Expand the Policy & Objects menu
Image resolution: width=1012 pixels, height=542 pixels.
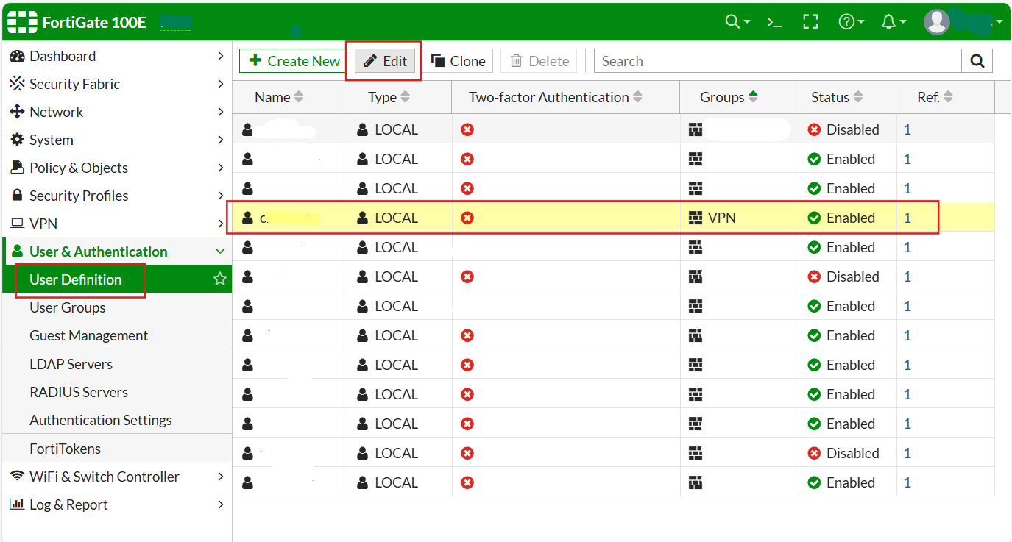pyautogui.click(x=220, y=168)
